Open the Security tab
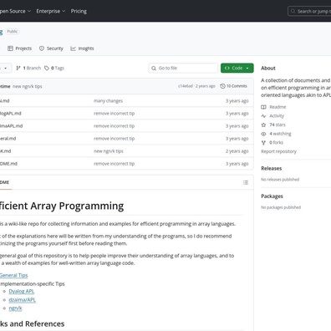331x331 pixels. click(x=51, y=48)
